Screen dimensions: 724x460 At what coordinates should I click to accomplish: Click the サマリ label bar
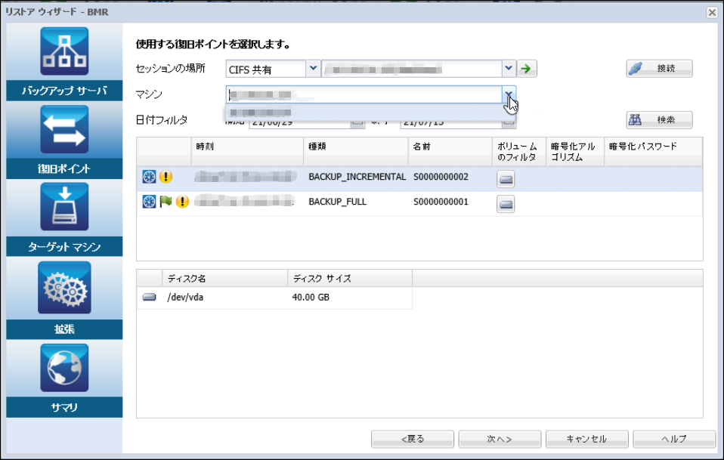click(x=64, y=407)
